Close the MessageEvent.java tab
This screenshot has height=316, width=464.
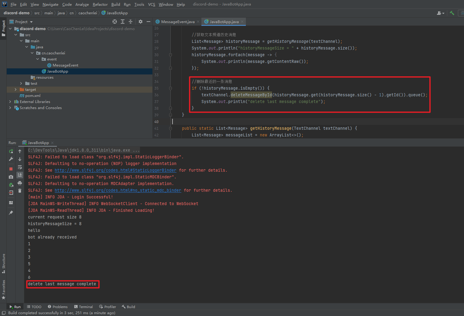coord(198,22)
